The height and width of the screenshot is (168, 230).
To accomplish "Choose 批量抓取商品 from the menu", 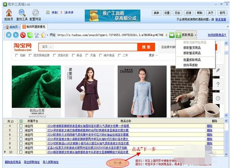I will pyautogui.click(x=192, y=60).
